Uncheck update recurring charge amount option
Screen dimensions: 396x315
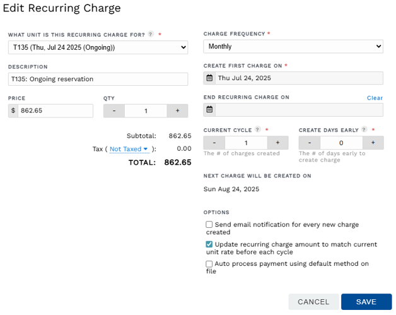[x=209, y=244]
